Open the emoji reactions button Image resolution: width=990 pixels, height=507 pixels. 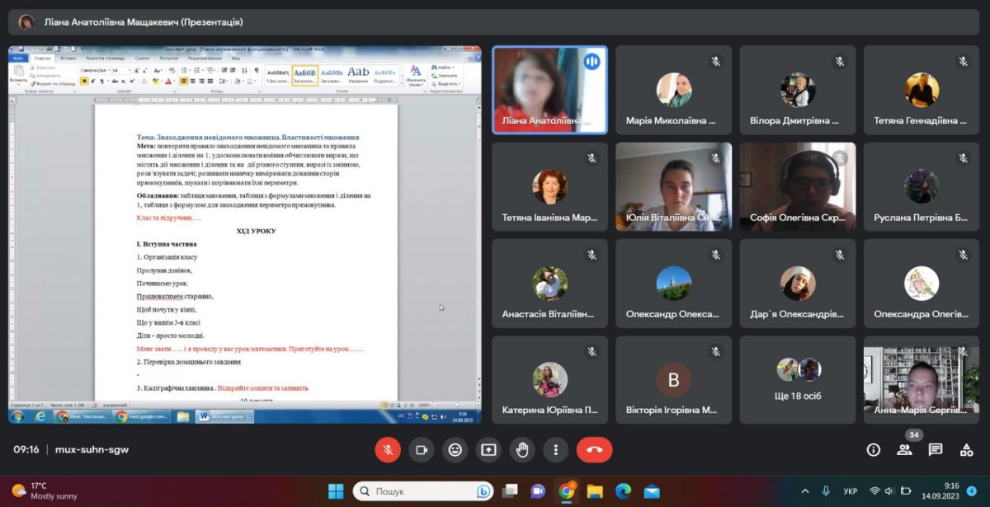[x=455, y=449]
